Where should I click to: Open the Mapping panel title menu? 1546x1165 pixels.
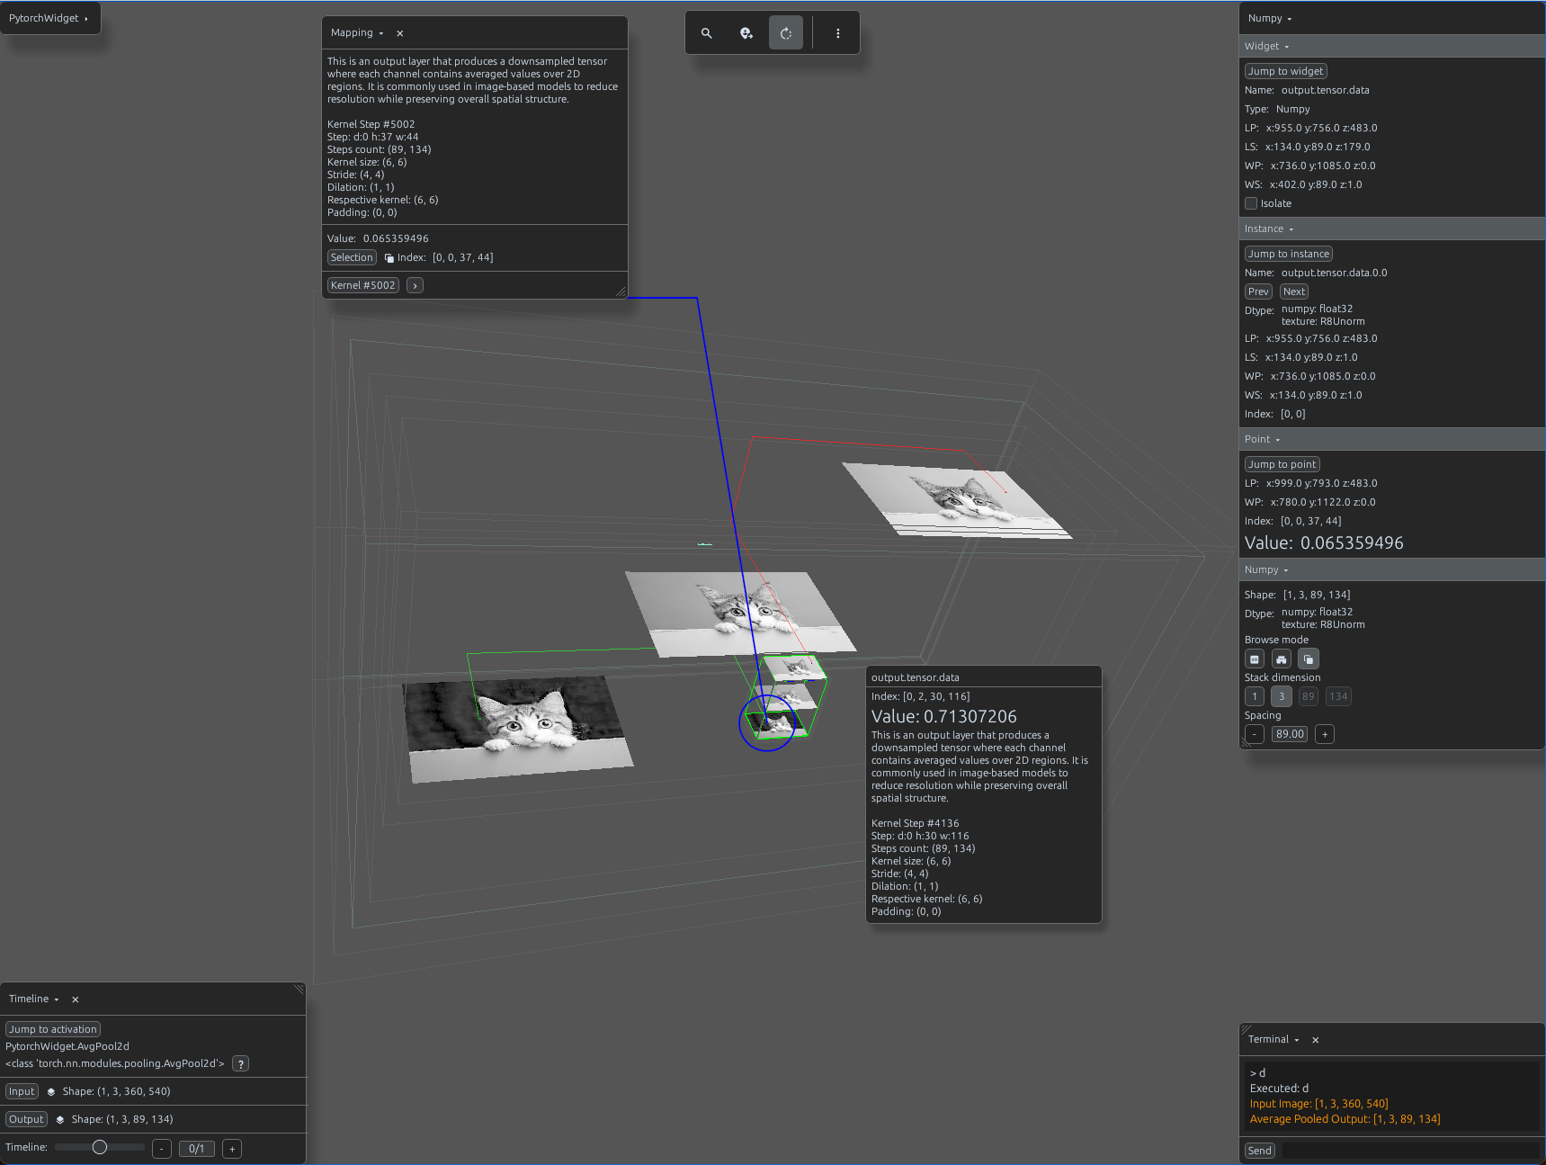(x=357, y=32)
